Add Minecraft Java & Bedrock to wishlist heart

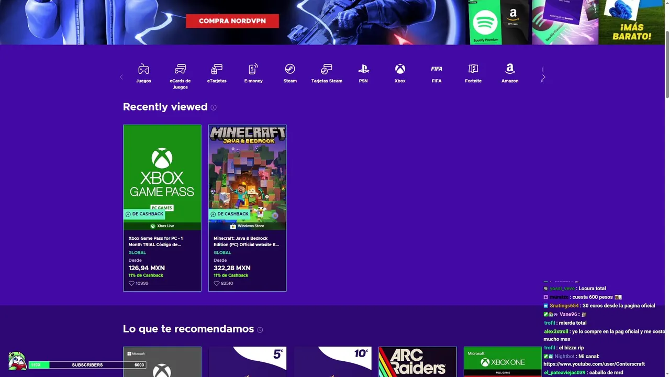coord(217,283)
